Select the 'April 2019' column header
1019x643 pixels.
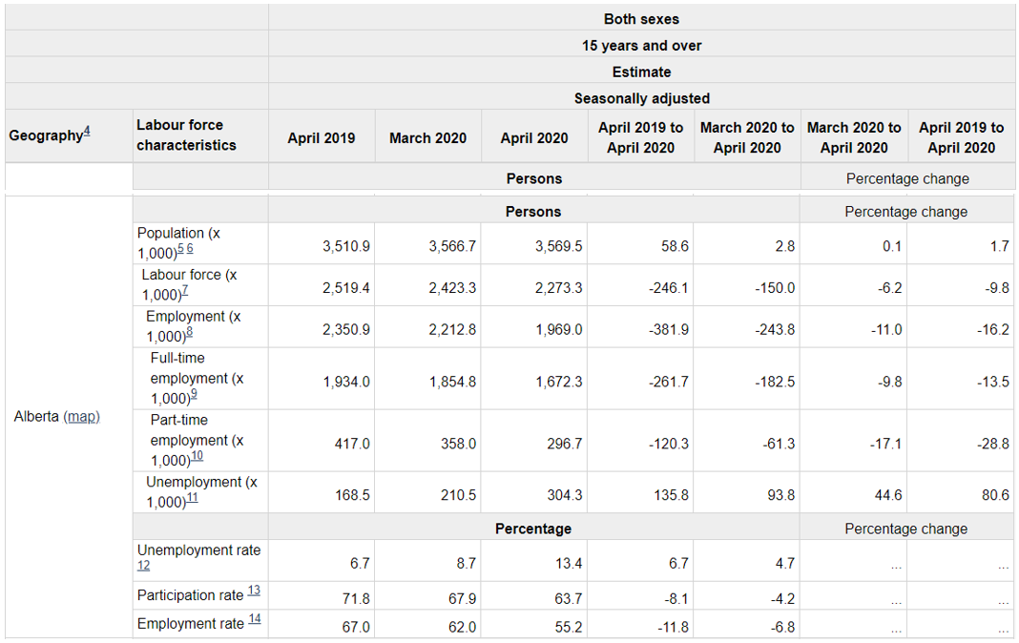tap(321, 137)
